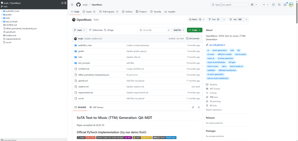The height and width of the screenshot is (141, 298).
Task: Pin the file tree sidebar
Action: coord(65,3)
